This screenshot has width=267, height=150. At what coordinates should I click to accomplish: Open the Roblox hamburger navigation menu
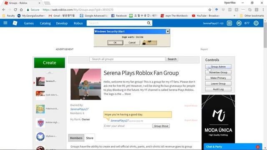[5, 23]
